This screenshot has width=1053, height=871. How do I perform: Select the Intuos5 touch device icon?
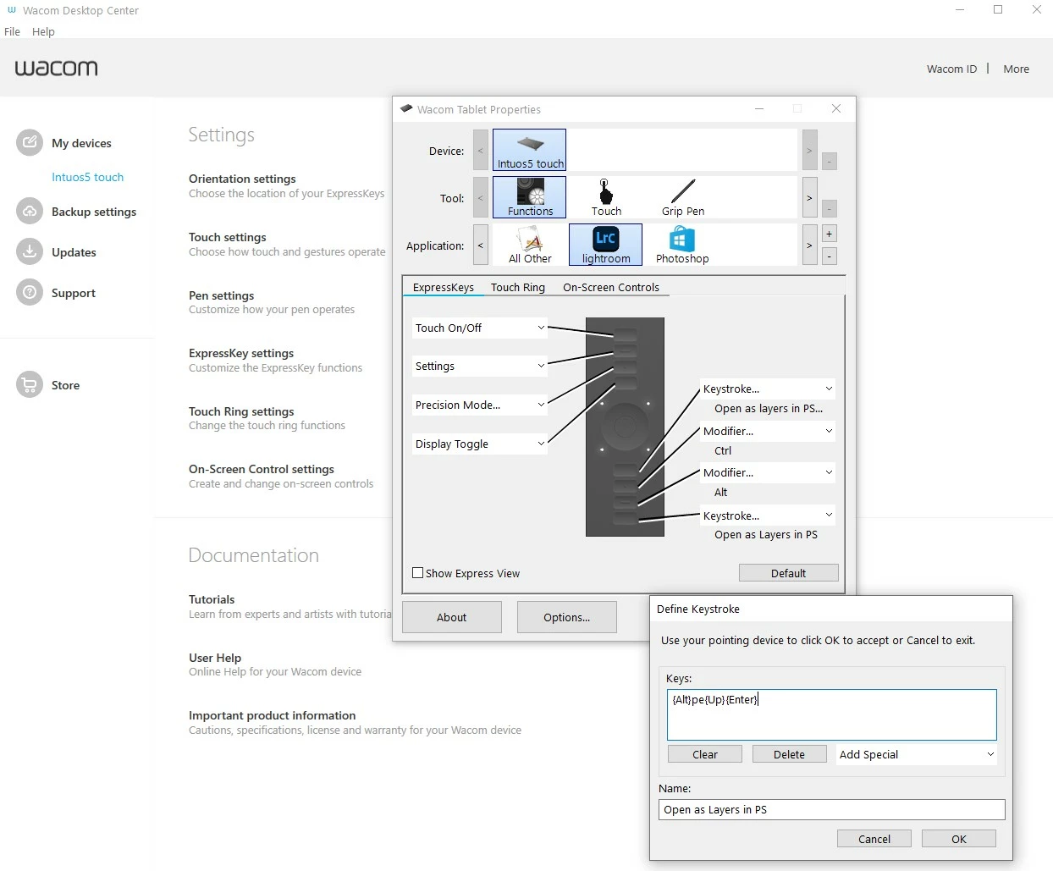[529, 150]
